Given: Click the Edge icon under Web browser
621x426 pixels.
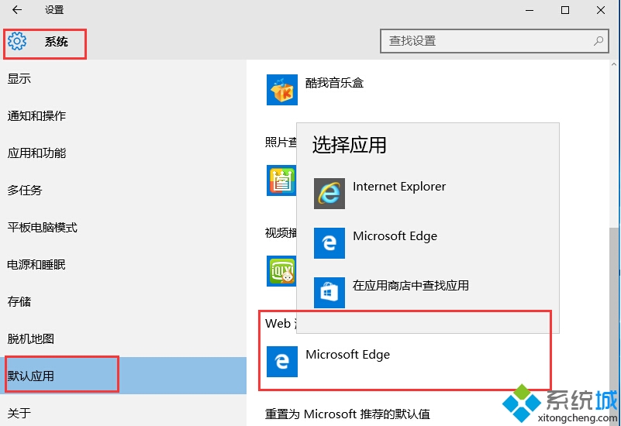Looking at the screenshot, I should tap(282, 362).
